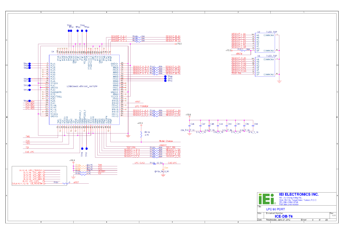This screenshot has width=345, height=243.
Task: Select the LPC_AD1 net at pin 20
Action: [x=30, y=104]
